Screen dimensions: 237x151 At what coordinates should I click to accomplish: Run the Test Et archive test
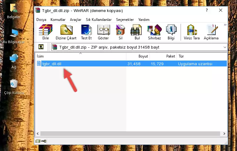click(86, 32)
